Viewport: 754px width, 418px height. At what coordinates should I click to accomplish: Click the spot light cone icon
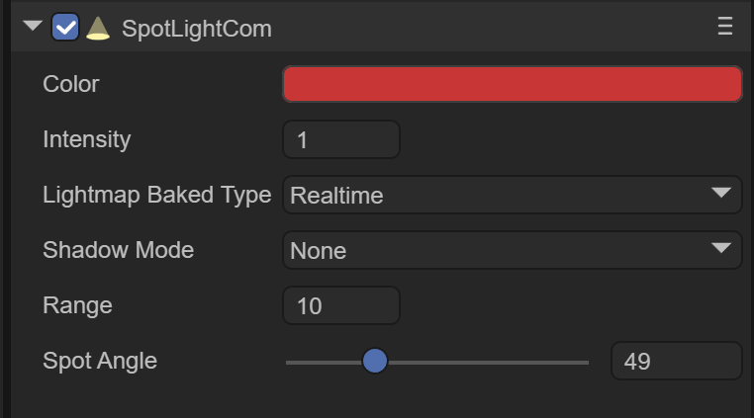tap(97, 28)
